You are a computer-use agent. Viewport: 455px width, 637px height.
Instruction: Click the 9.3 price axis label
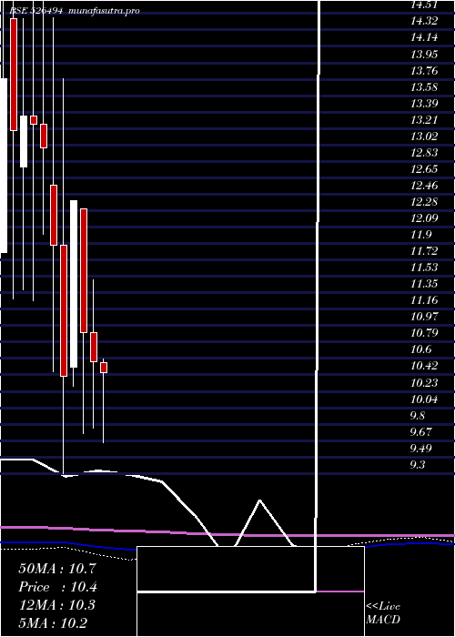coord(418,465)
